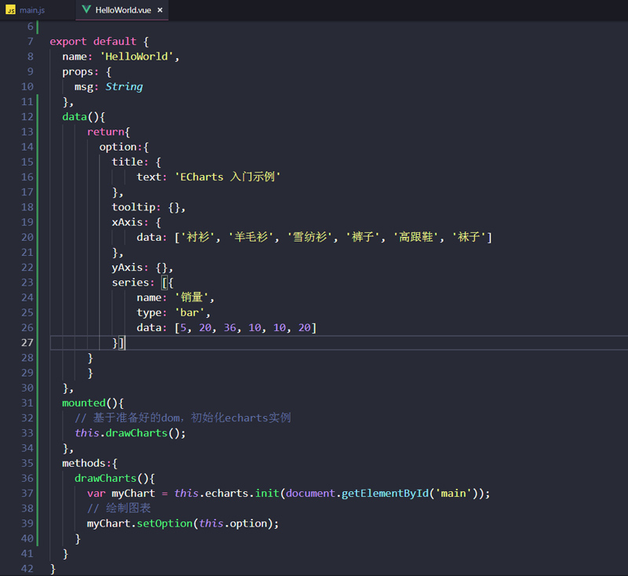The width and height of the screenshot is (628, 576).
Task: Click 'myChart' variable on line 37
Action: pos(133,494)
